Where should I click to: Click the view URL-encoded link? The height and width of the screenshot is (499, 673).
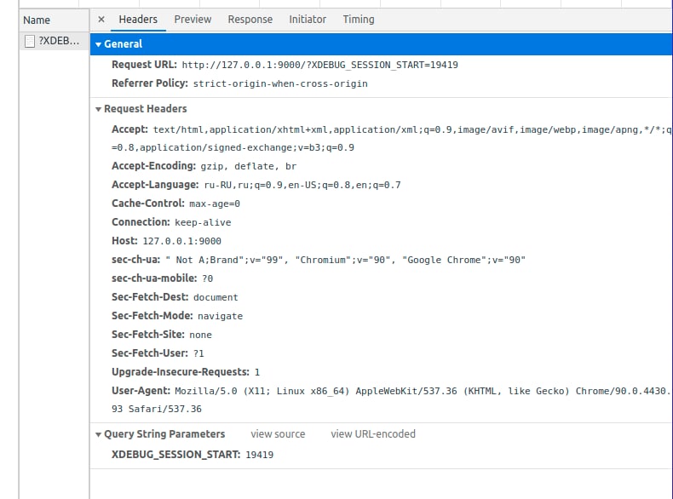click(x=373, y=434)
